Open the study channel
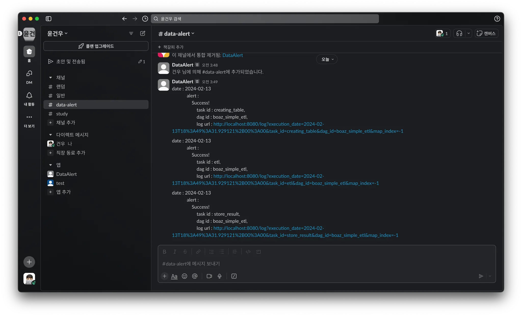The image size is (522, 316). coord(62,114)
